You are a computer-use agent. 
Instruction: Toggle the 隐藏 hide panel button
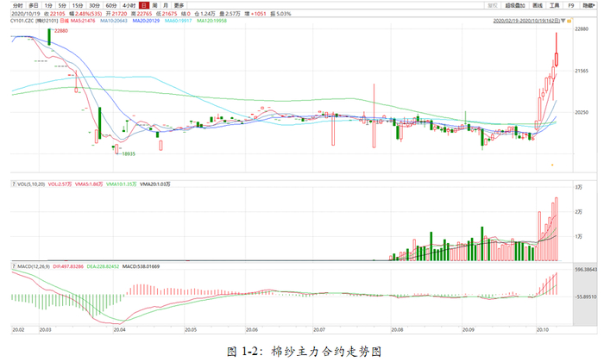click(x=588, y=5)
